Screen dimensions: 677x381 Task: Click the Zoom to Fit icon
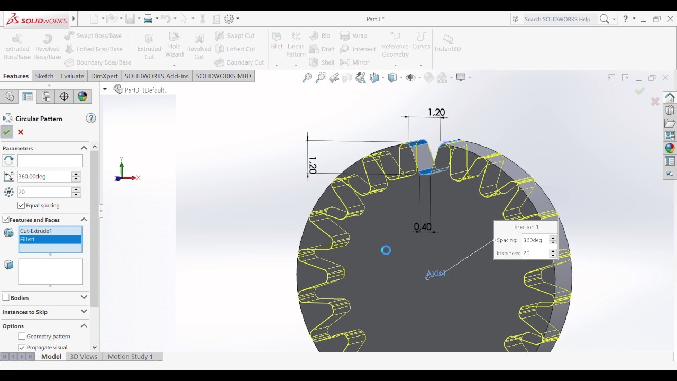point(307,78)
